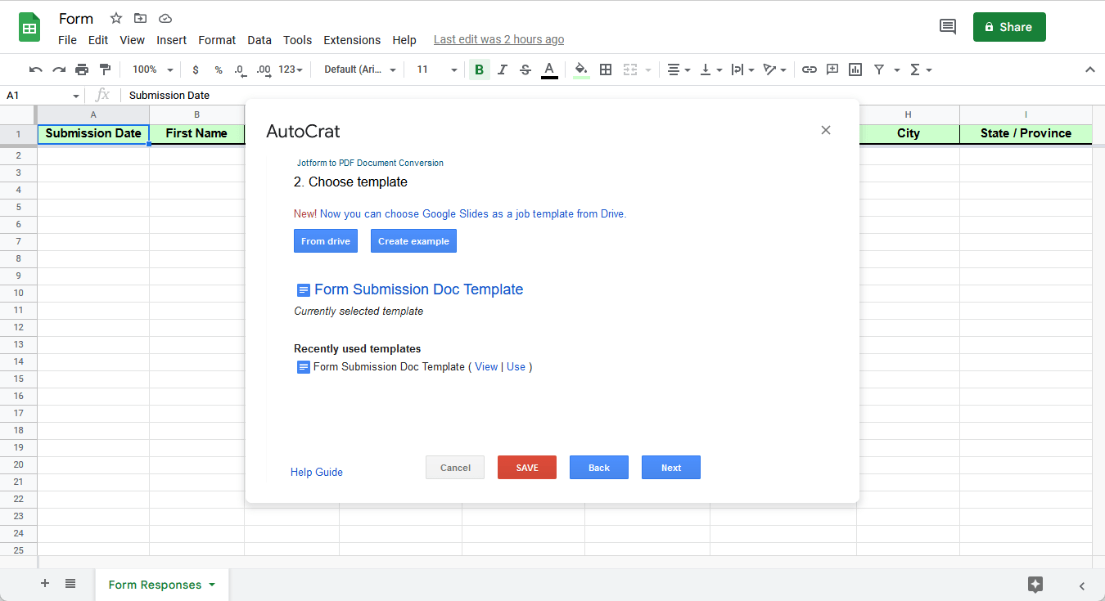Open more number formats 123 dropdown
Screen dimensions: 1105x601
tap(291, 70)
